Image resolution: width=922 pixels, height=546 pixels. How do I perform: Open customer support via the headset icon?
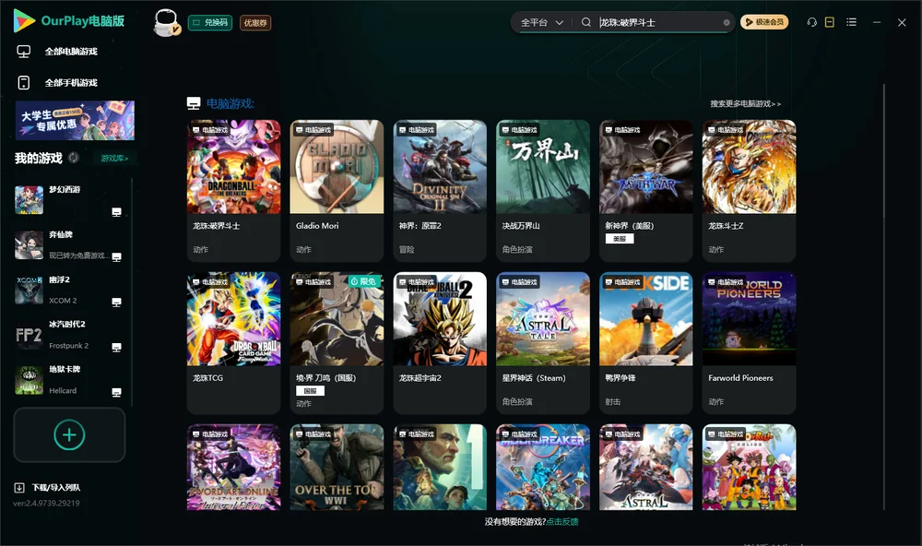pos(812,22)
